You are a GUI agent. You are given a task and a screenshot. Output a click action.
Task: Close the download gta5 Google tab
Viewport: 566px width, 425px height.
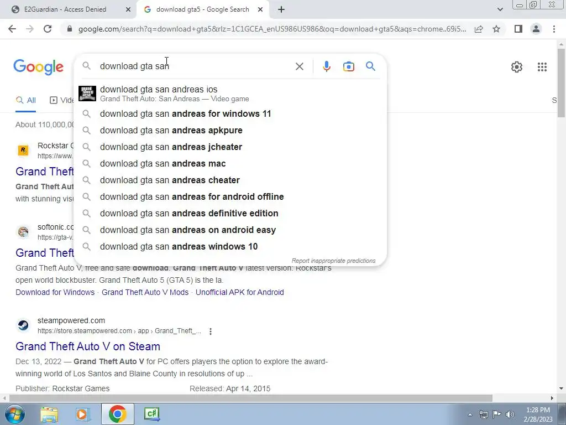click(x=260, y=9)
